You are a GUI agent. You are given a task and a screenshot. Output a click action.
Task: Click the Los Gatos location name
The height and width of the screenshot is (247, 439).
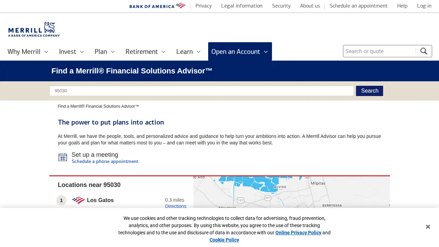click(100, 200)
